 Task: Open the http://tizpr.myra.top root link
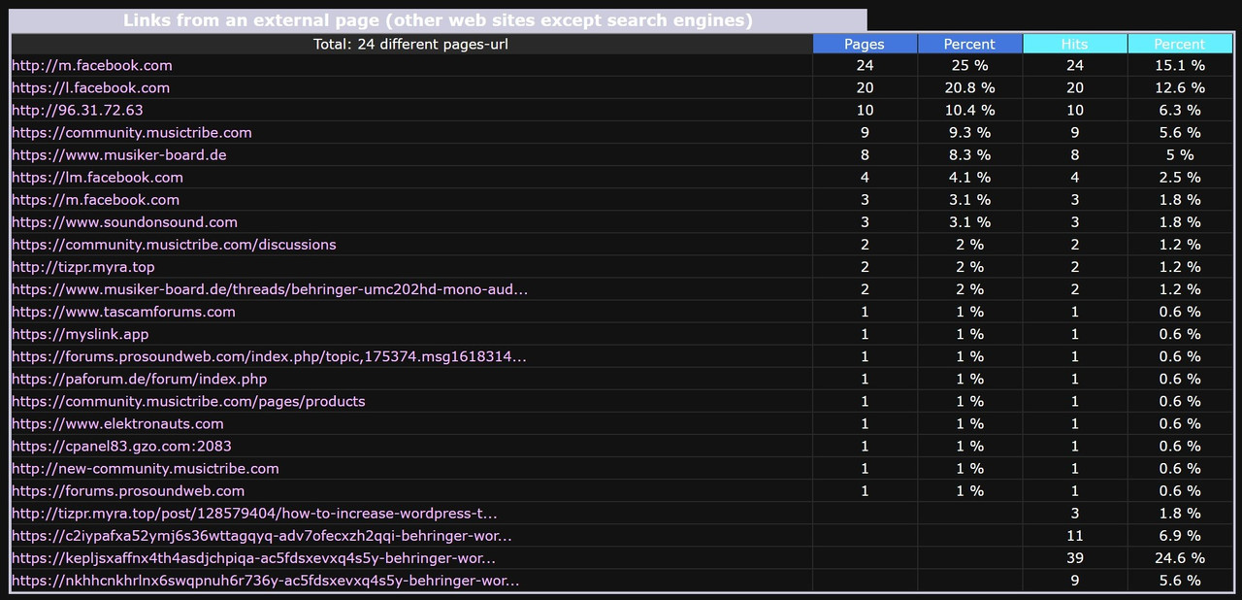pos(82,266)
